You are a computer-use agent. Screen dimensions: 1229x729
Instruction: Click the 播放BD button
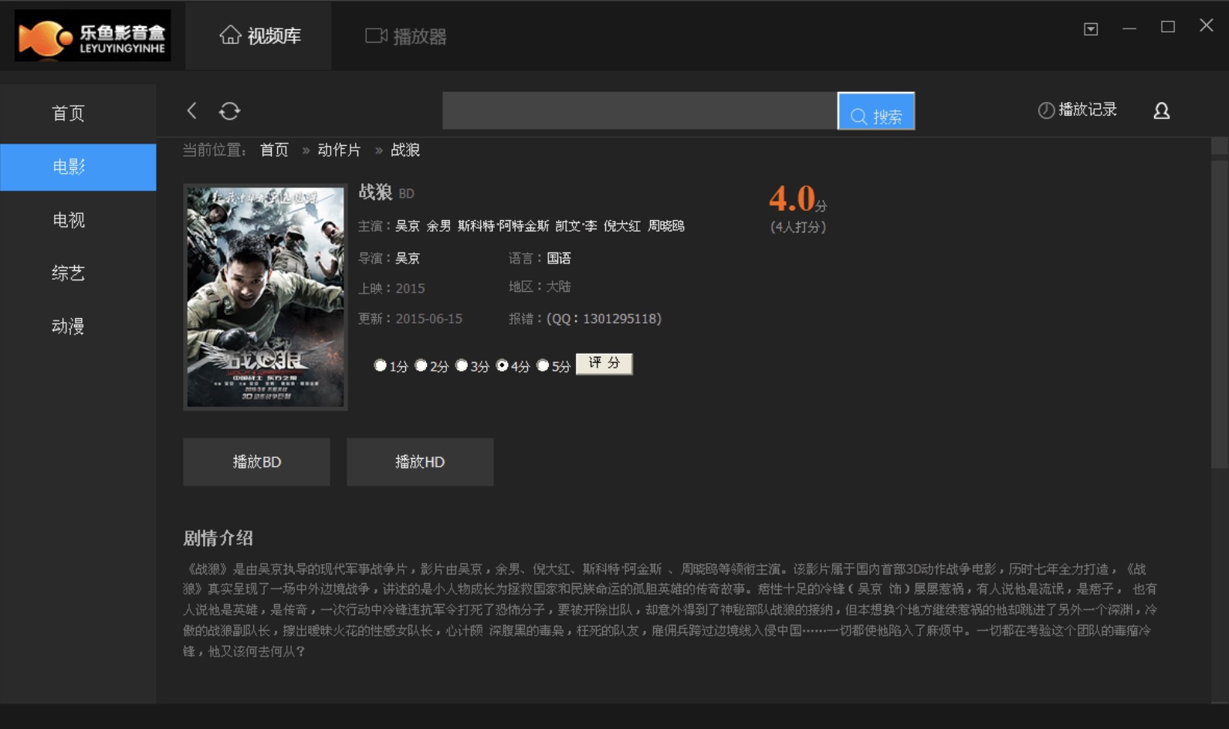[x=256, y=462]
